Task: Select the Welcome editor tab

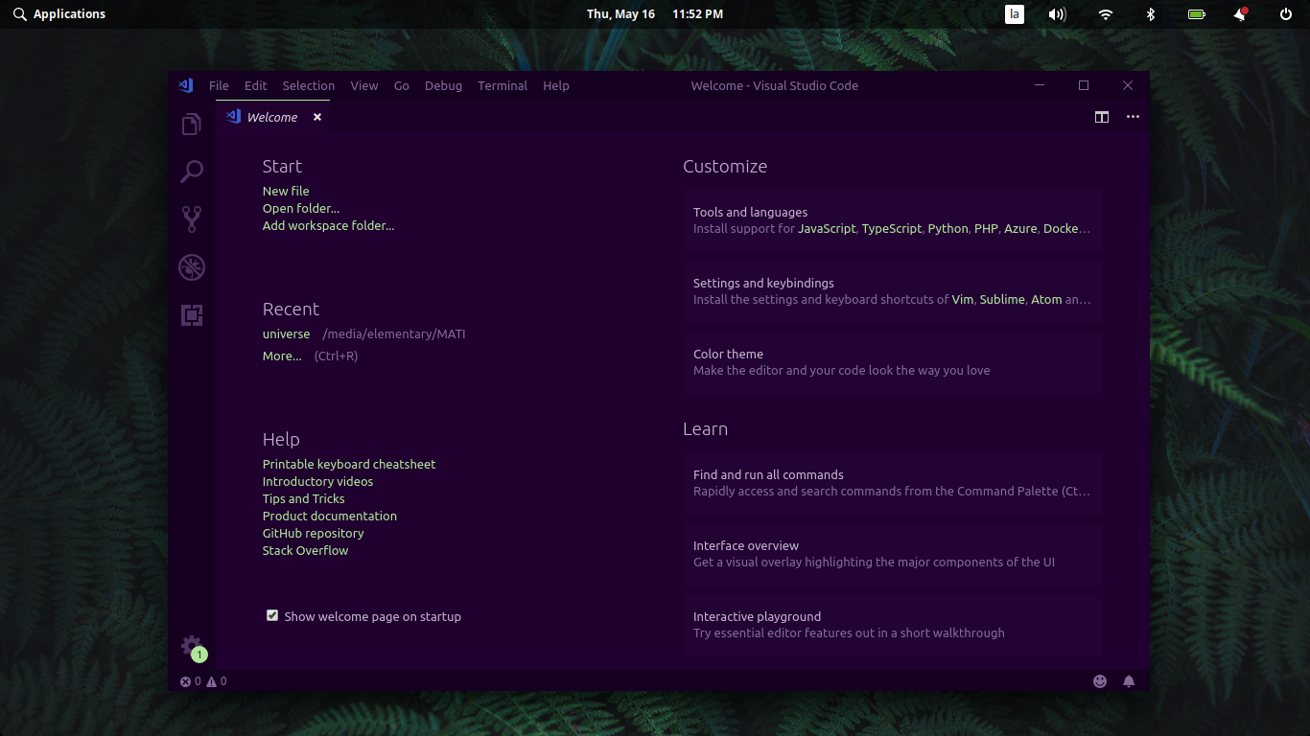Action: point(272,117)
